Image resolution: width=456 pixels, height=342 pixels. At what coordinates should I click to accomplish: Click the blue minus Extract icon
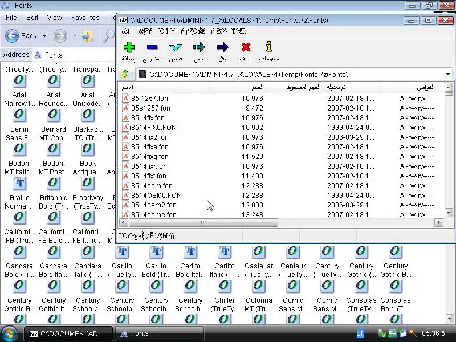(x=152, y=47)
